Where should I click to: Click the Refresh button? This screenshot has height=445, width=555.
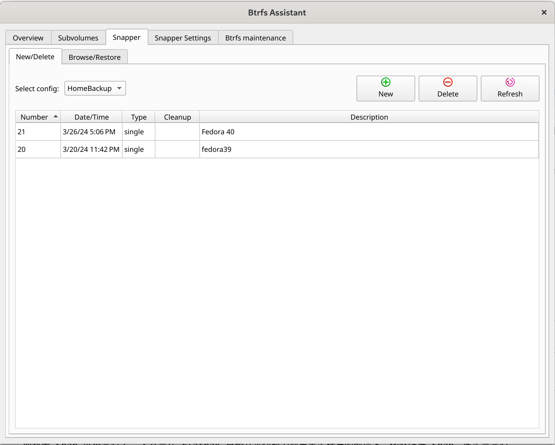[510, 89]
